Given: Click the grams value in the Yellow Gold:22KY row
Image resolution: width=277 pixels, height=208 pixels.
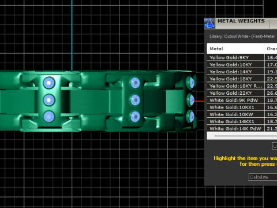Looking at the screenshot, I should pos(271,93).
